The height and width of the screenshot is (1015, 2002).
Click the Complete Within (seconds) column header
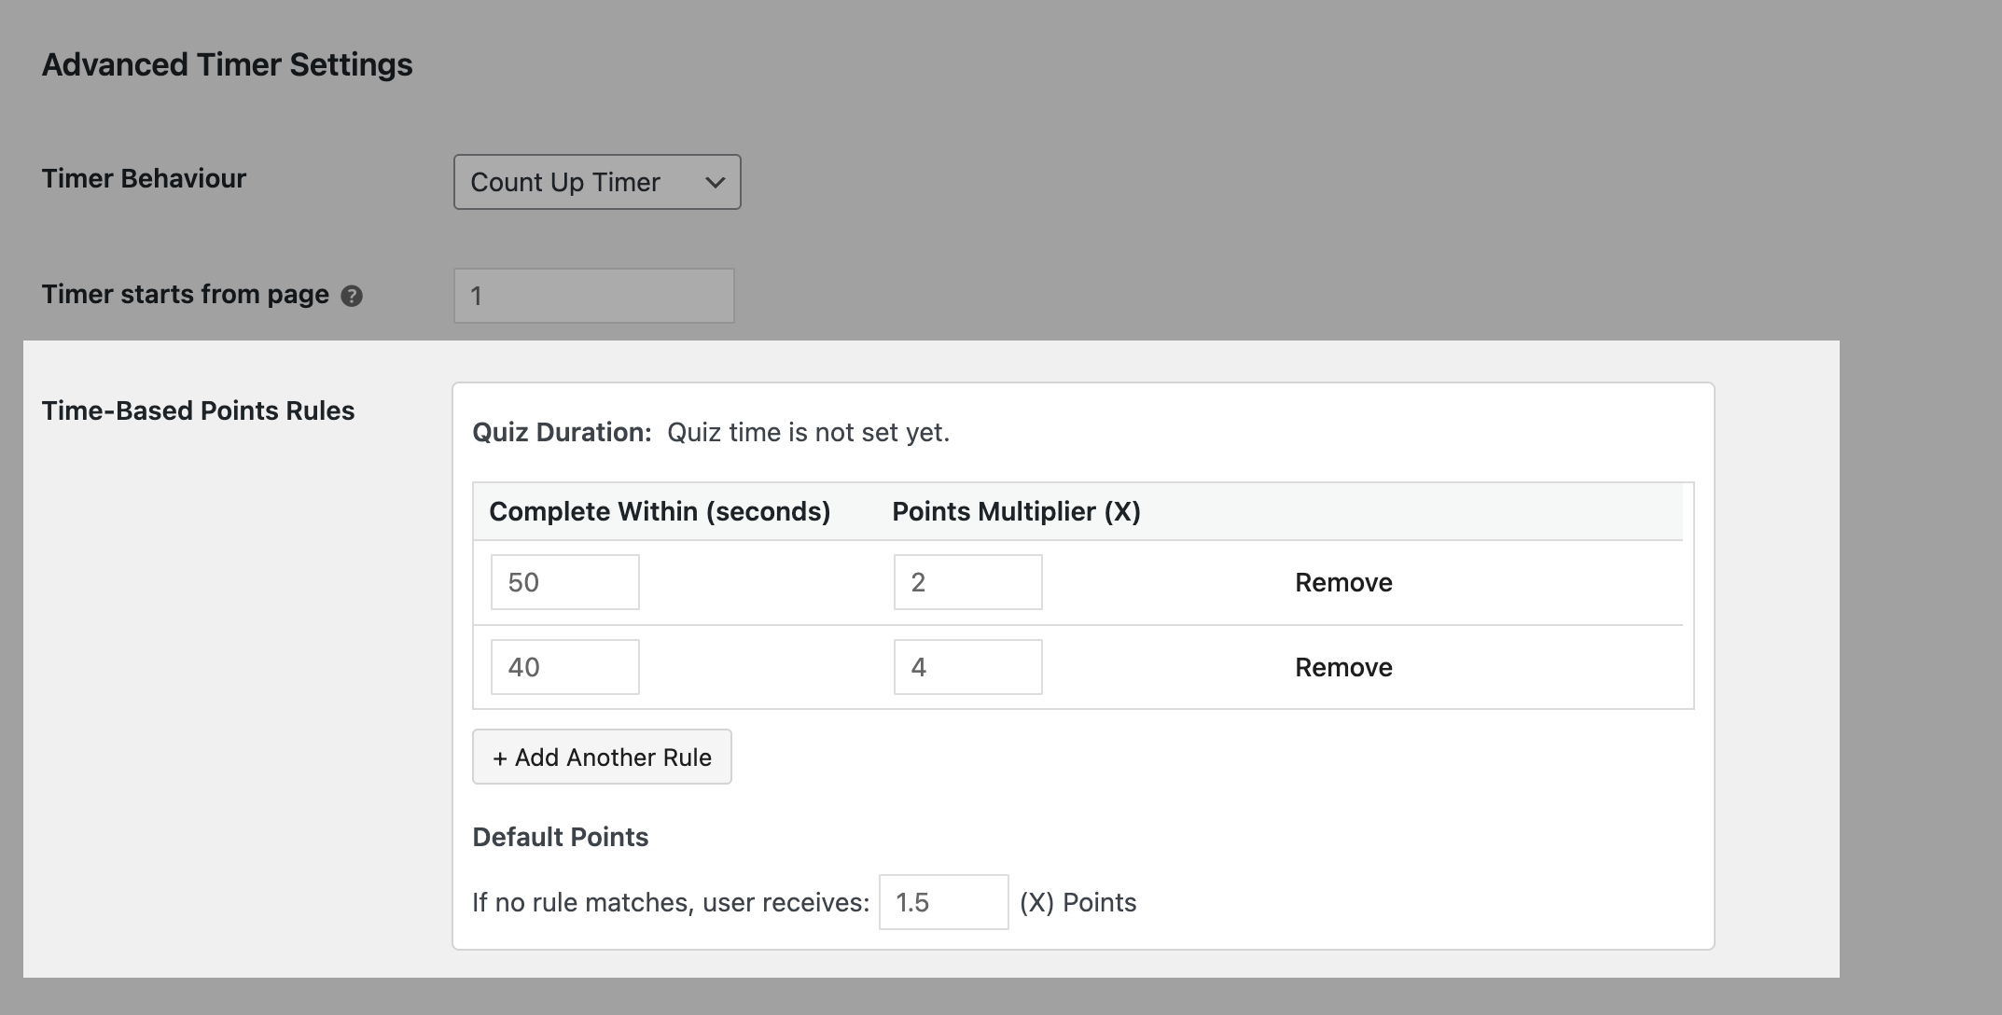[x=660, y=511]
